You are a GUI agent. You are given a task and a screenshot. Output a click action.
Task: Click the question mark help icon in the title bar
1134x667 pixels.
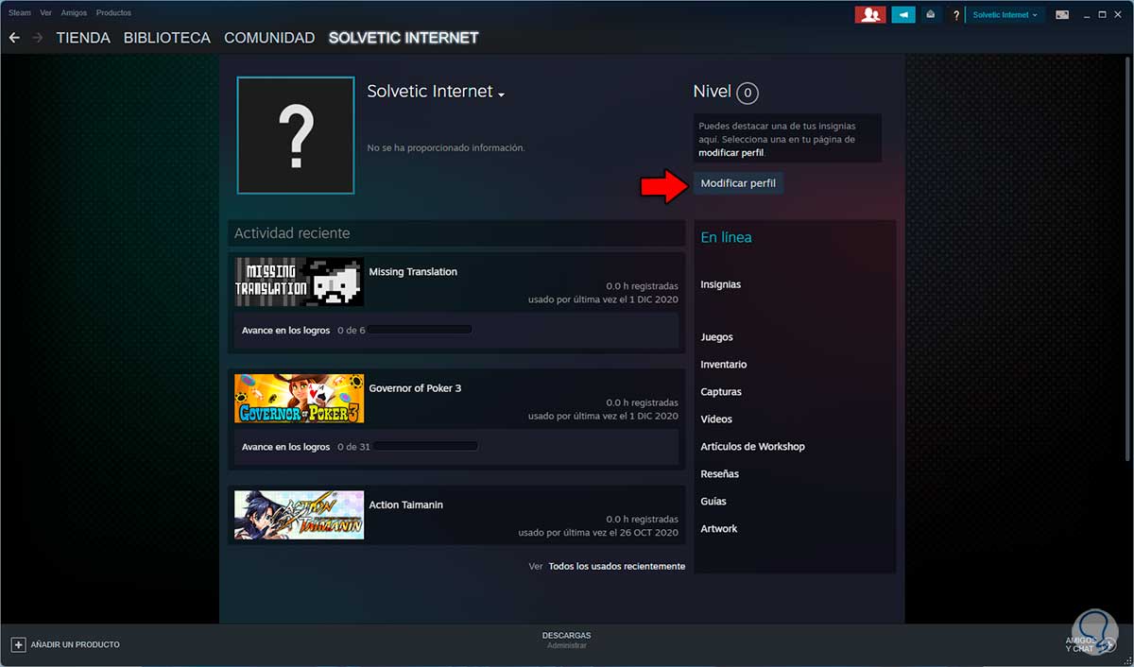point(956,15)
